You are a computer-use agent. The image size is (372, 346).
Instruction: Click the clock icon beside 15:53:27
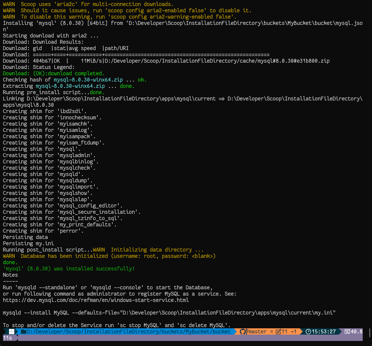click(308, 331)
